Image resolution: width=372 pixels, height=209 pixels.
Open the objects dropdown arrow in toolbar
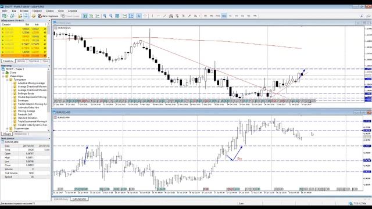(199, 16)
